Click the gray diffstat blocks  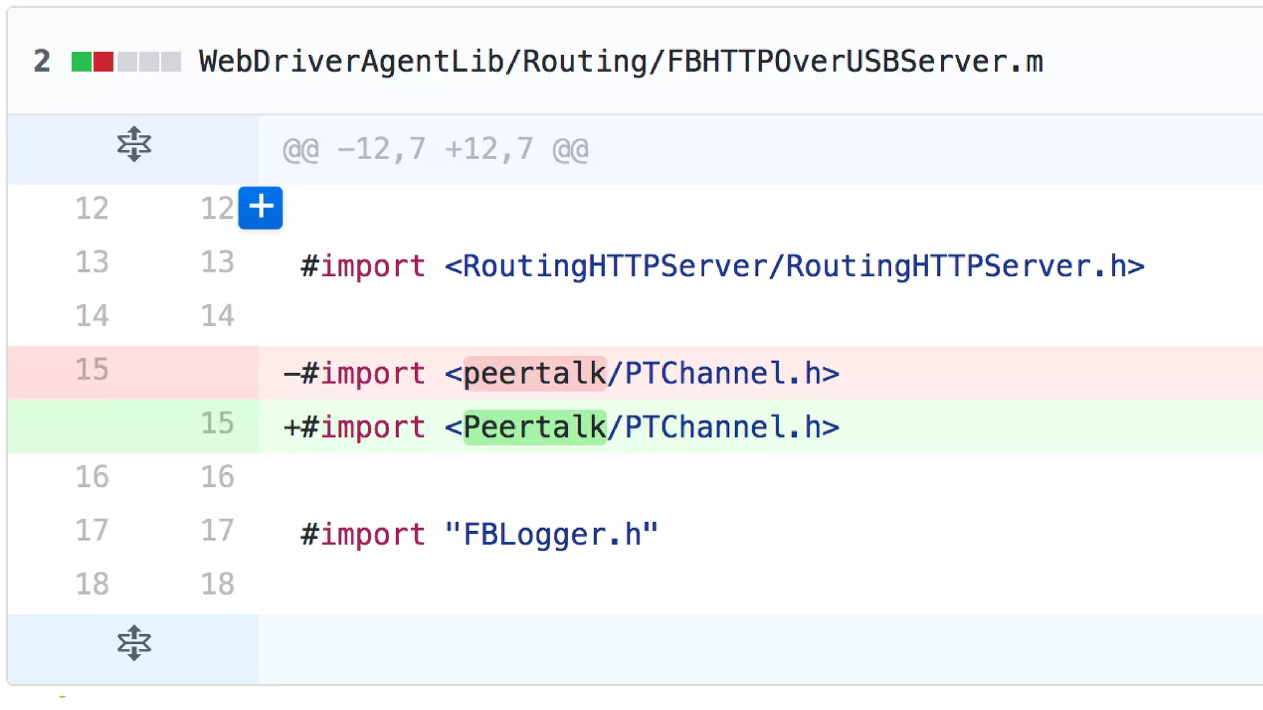click(x=149, y=62)
